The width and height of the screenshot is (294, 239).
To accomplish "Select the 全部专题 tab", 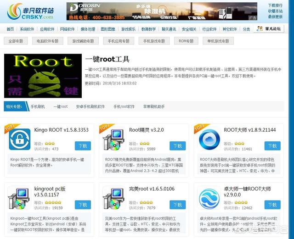I will point(16,41).
